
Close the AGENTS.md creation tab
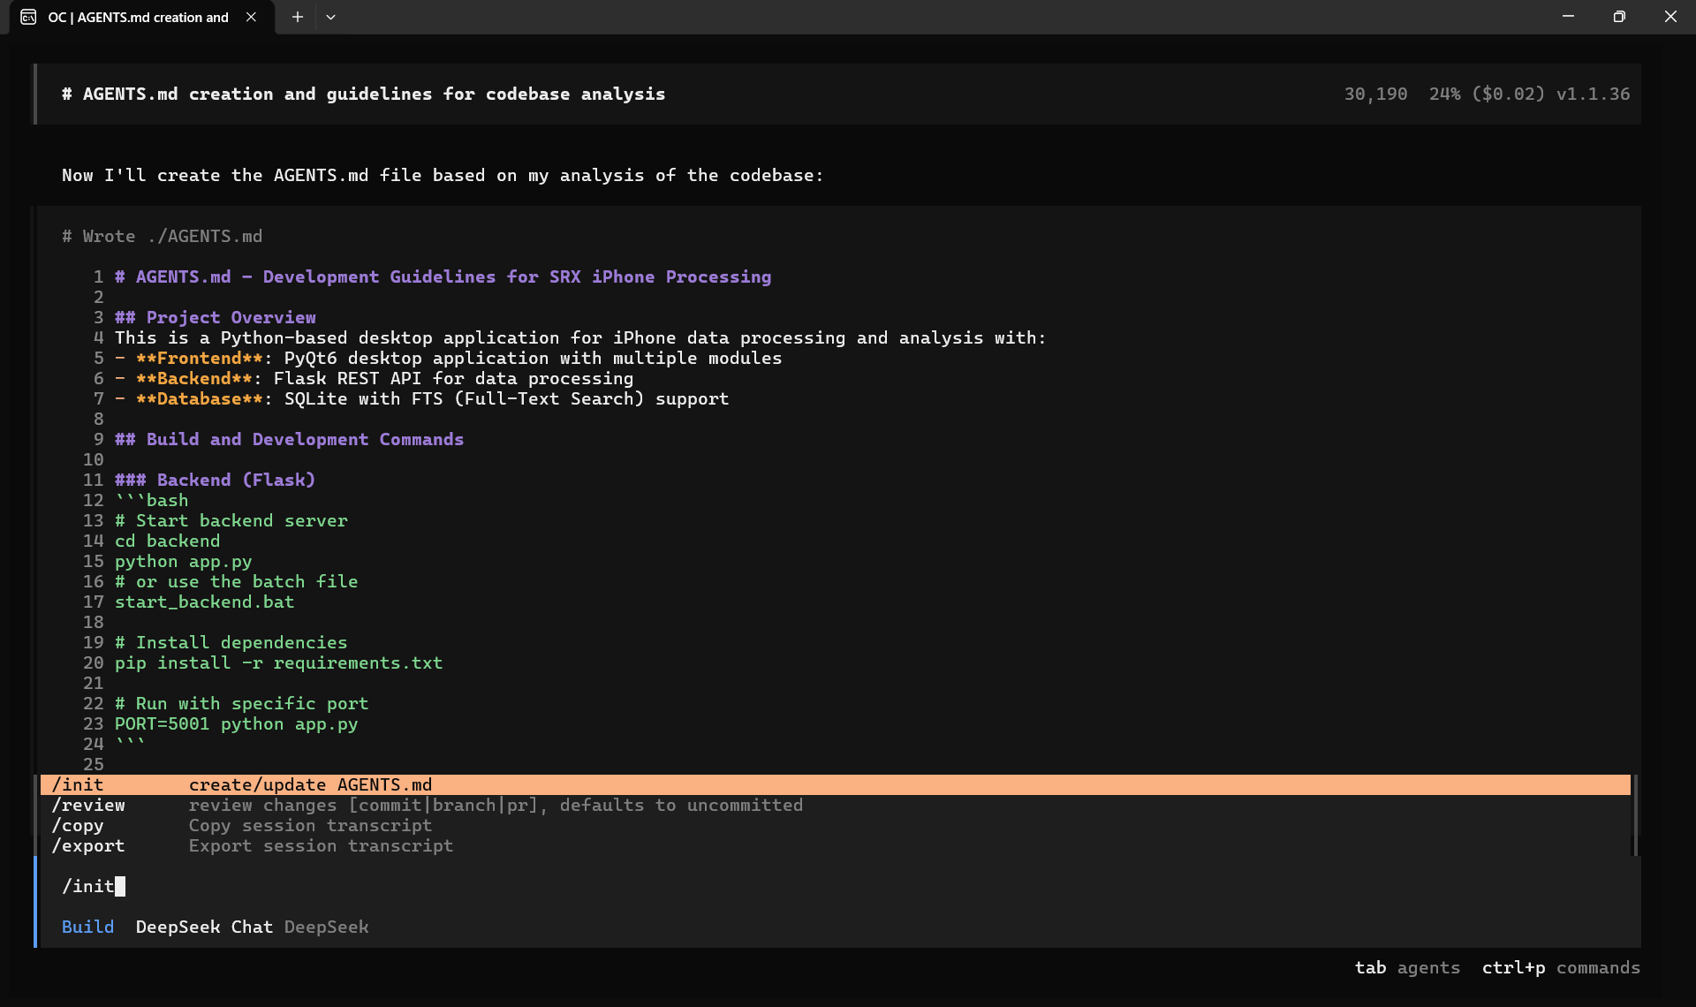252,17
